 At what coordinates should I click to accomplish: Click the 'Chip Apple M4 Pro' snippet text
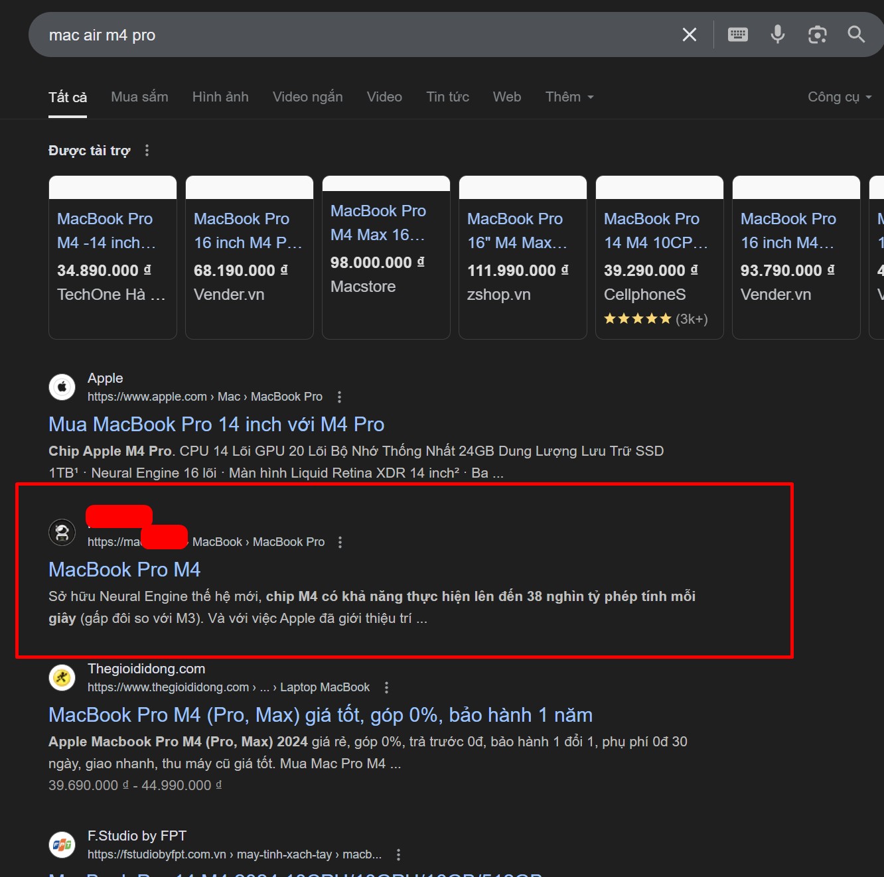[110, 451]
